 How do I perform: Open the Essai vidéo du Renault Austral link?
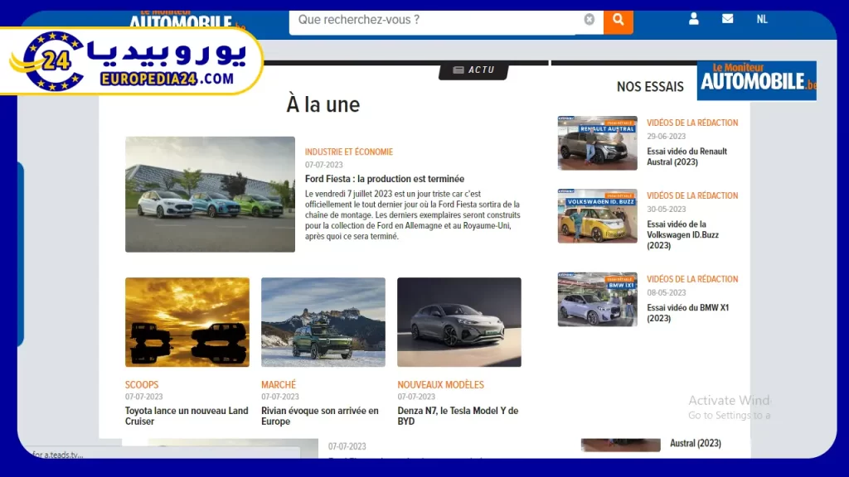click(688, 157)
